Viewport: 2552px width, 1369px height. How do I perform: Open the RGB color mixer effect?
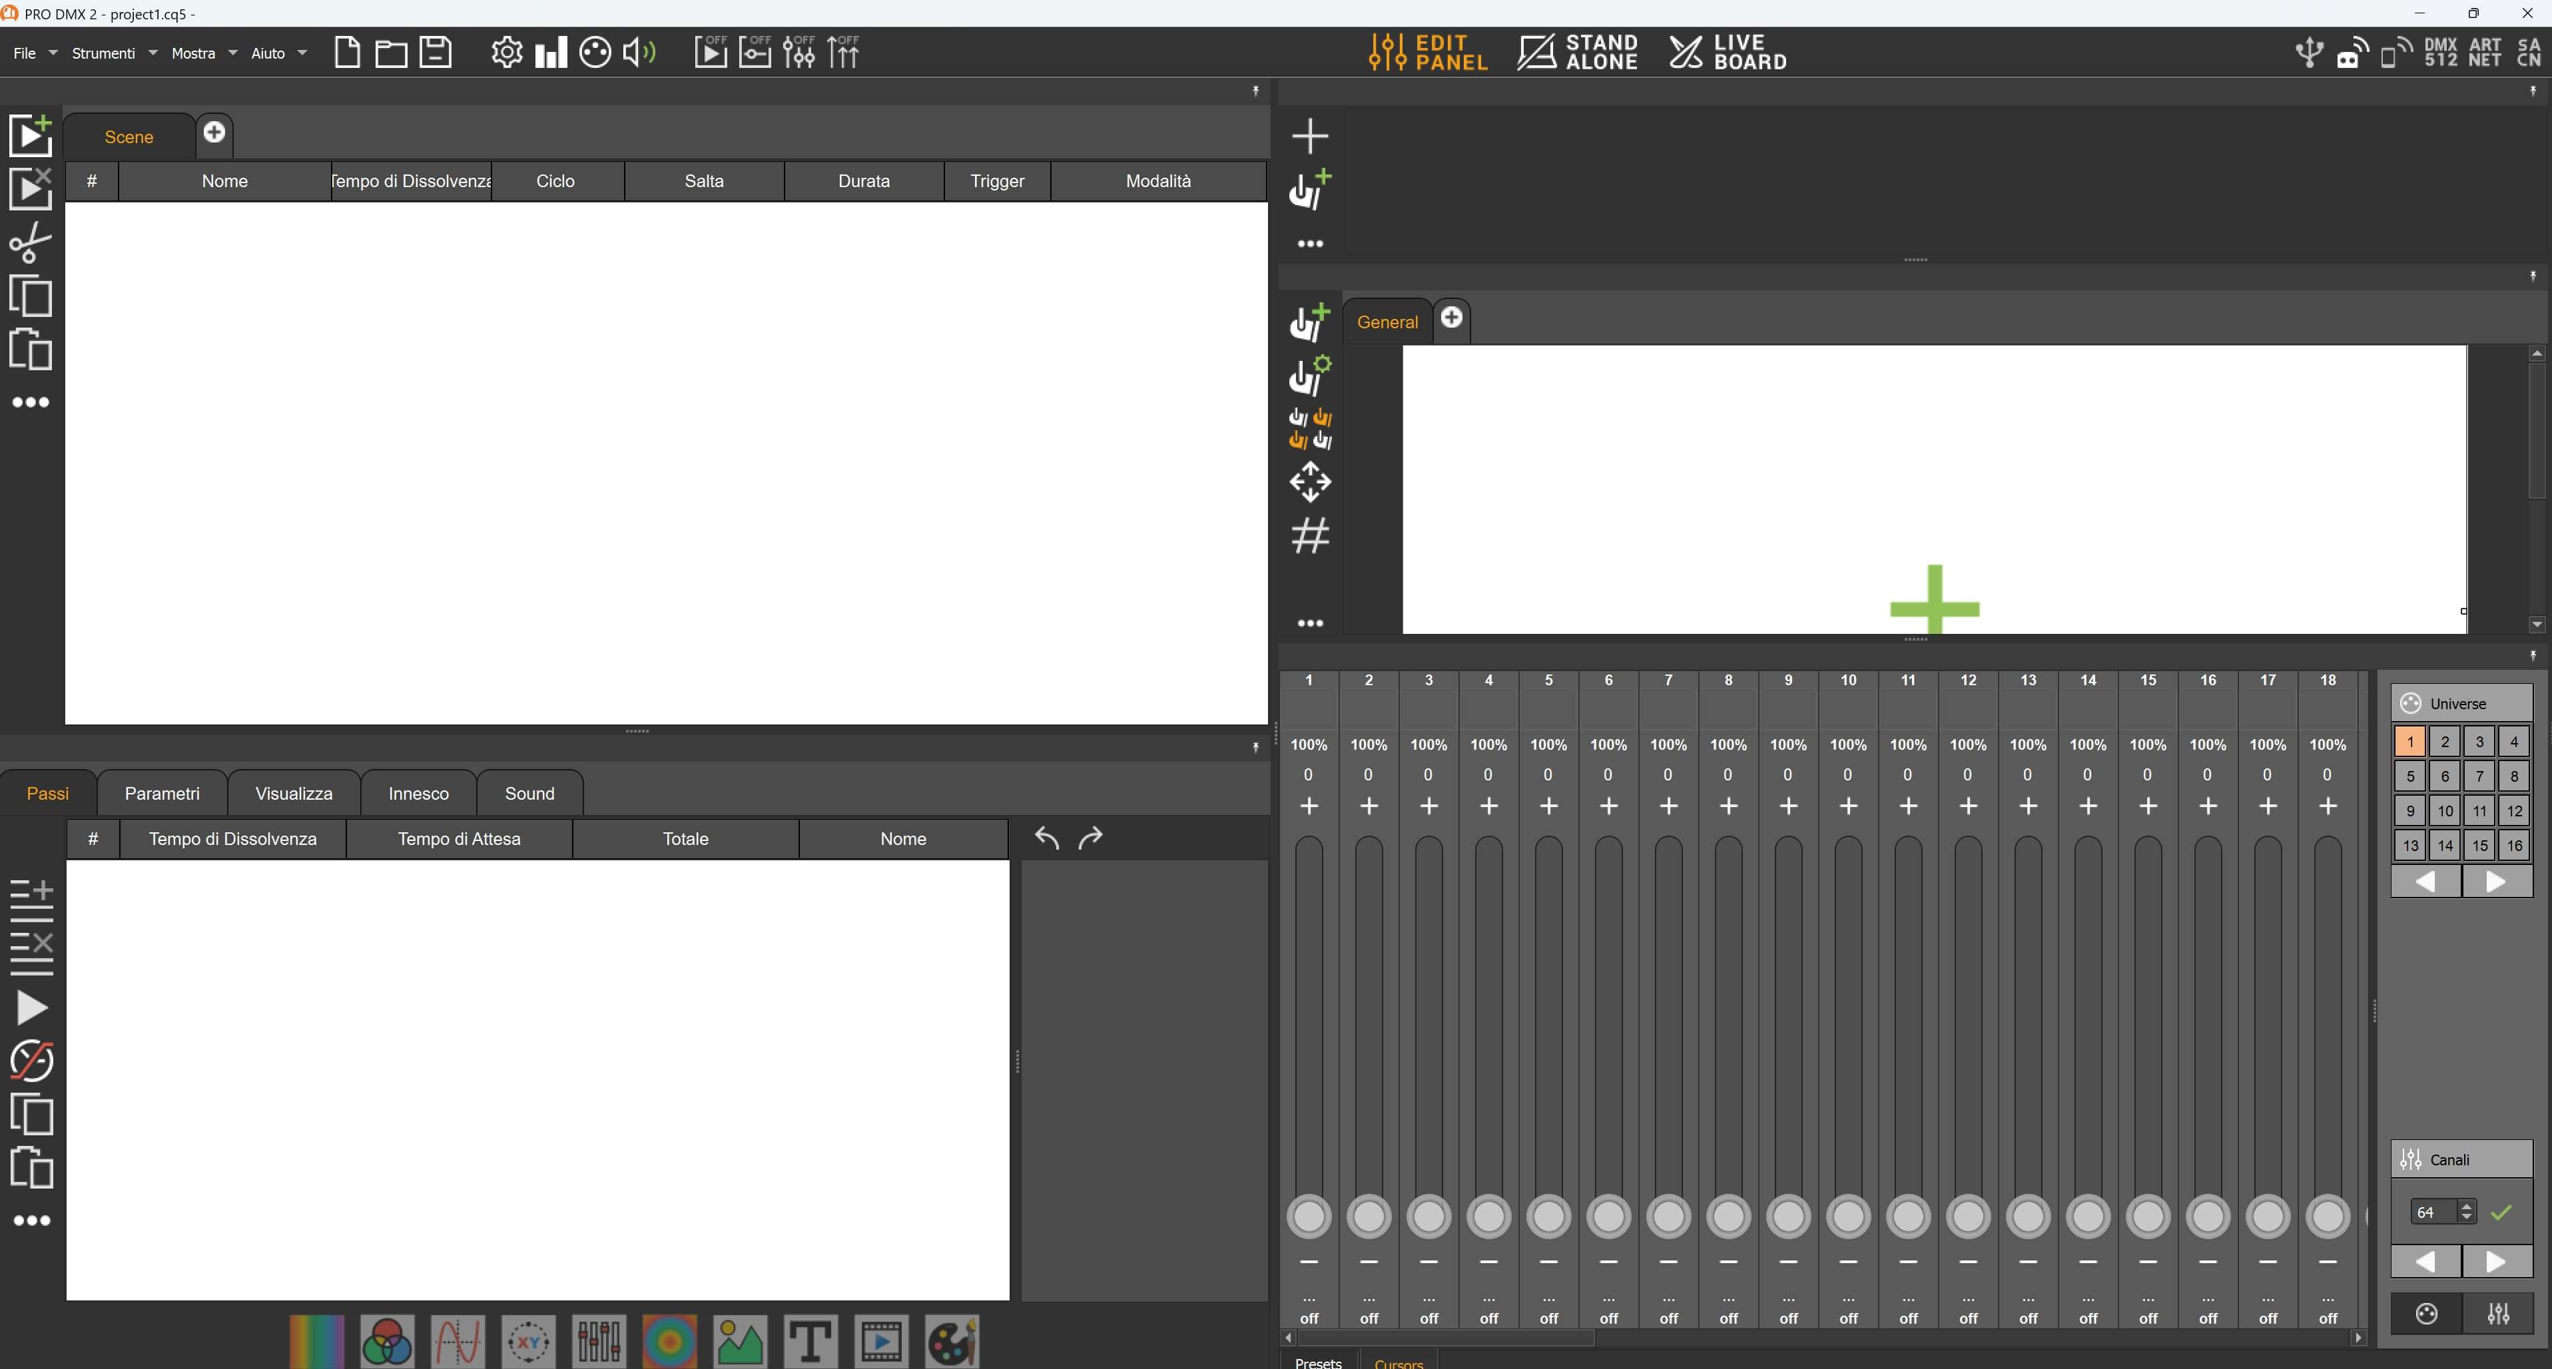pos(388,1342)
